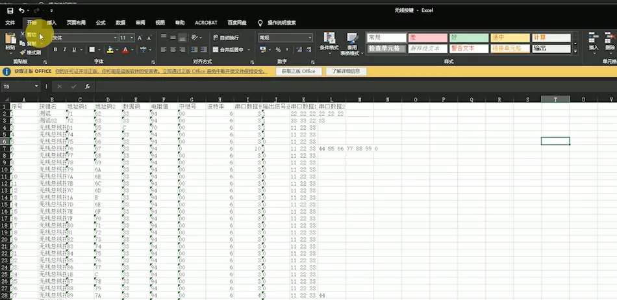Click the Percent Style % icon
The image size is (617, 300).
point(278,49)
